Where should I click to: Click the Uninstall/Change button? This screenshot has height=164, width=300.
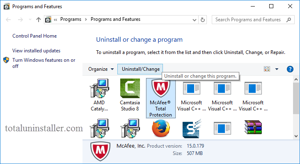pyautogui.click(x=141, y=69)
